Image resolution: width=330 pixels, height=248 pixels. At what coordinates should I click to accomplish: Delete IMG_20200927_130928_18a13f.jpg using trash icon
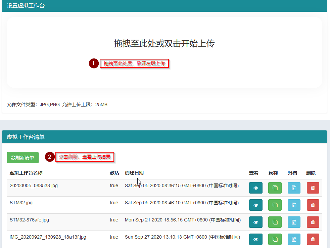tap(313, 239)
